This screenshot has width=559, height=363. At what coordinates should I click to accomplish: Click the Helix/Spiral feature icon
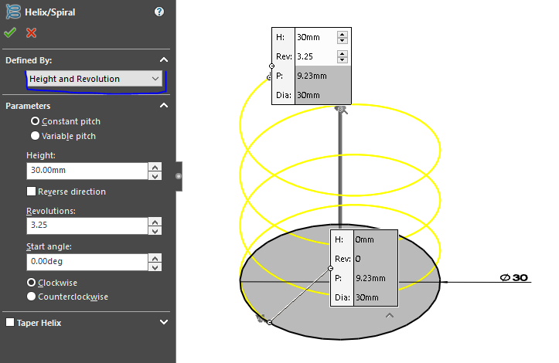(x=13, y=12)
